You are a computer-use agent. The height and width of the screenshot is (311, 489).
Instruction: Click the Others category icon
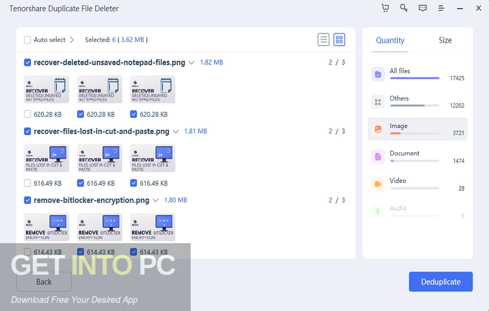(378, 102)
